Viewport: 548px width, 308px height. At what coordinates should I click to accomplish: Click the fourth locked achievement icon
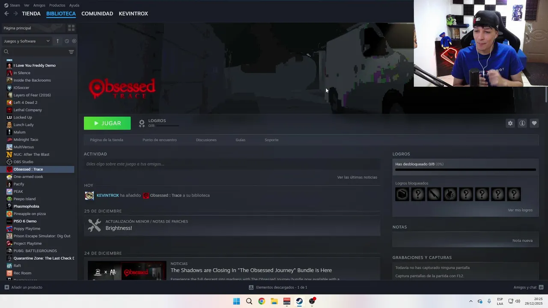(450, 194)
